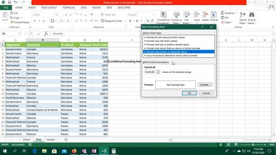Select 'Format only cells that contain' rule
276x155 pixels.
coord(179,41)
